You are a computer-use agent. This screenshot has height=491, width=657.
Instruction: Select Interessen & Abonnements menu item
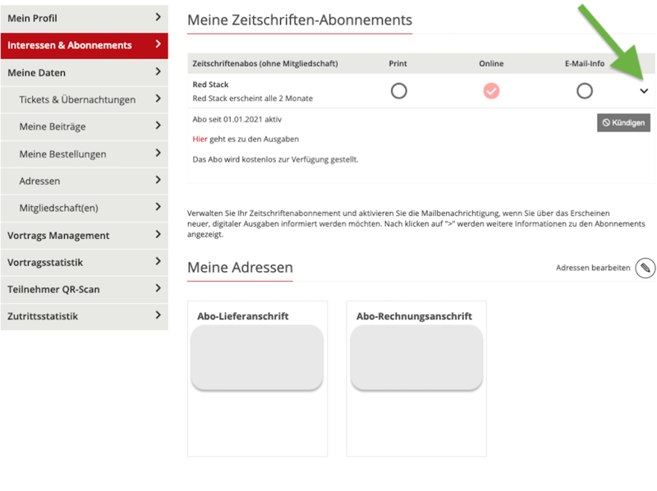[84, 45]
